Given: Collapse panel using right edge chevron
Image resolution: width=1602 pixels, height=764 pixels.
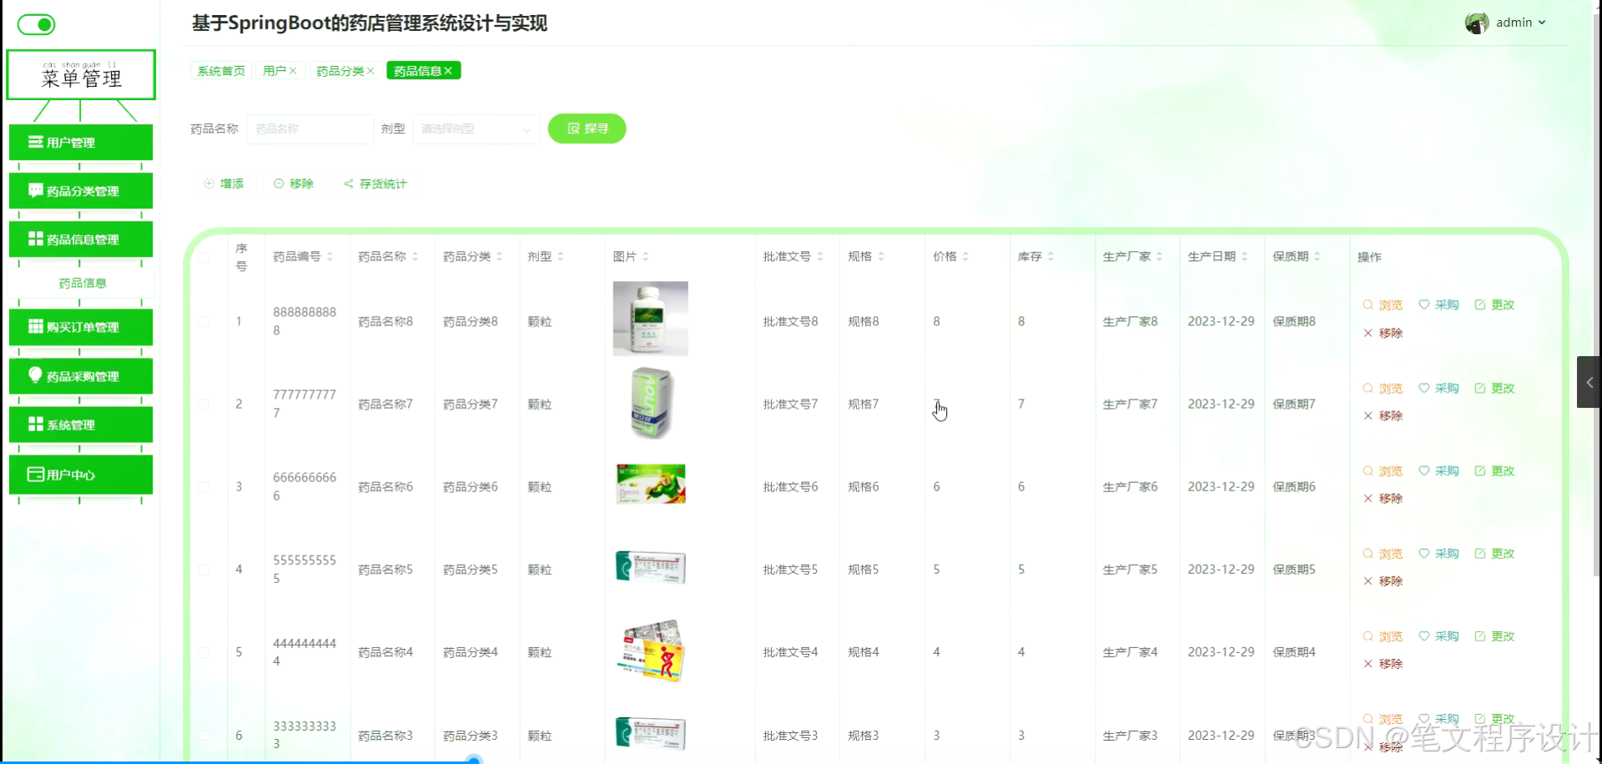Looking at the screenshot, I should 1589,382.
